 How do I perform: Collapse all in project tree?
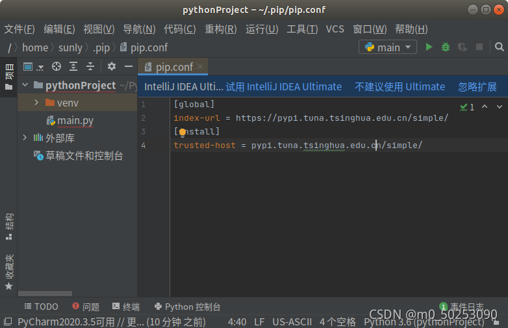click(x=90, y=66)
